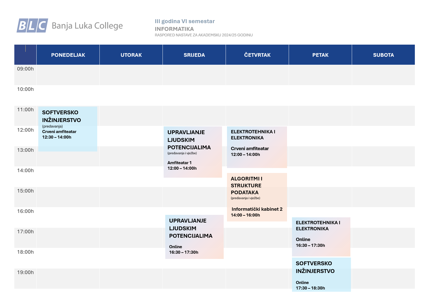Open Thursday Elektrotehnika i elektronika block
This screenshot has height=303, width=430.
pyautogui.click(x=257, y=147)
